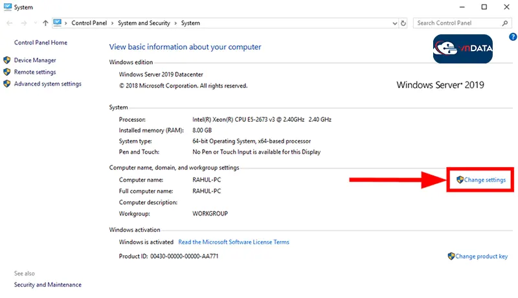
Task: Click the Windows is activated text
Action: [x=146, y=242]
